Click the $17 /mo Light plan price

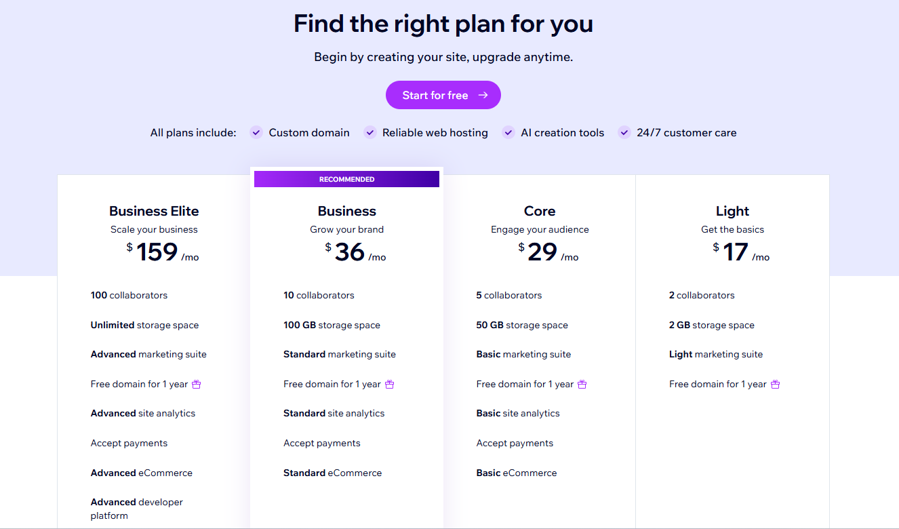click(x=741, y=252)
